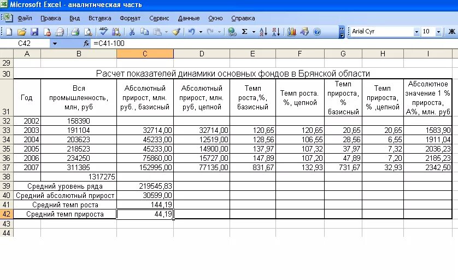
Task: Expand the Redo history arrow
Action: click(219, 32)
